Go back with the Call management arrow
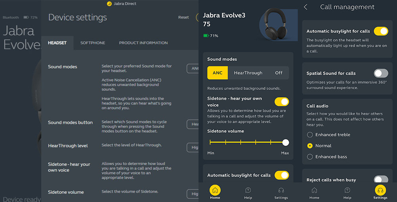The width and height of the screenshot is (397, 202). 306,7
